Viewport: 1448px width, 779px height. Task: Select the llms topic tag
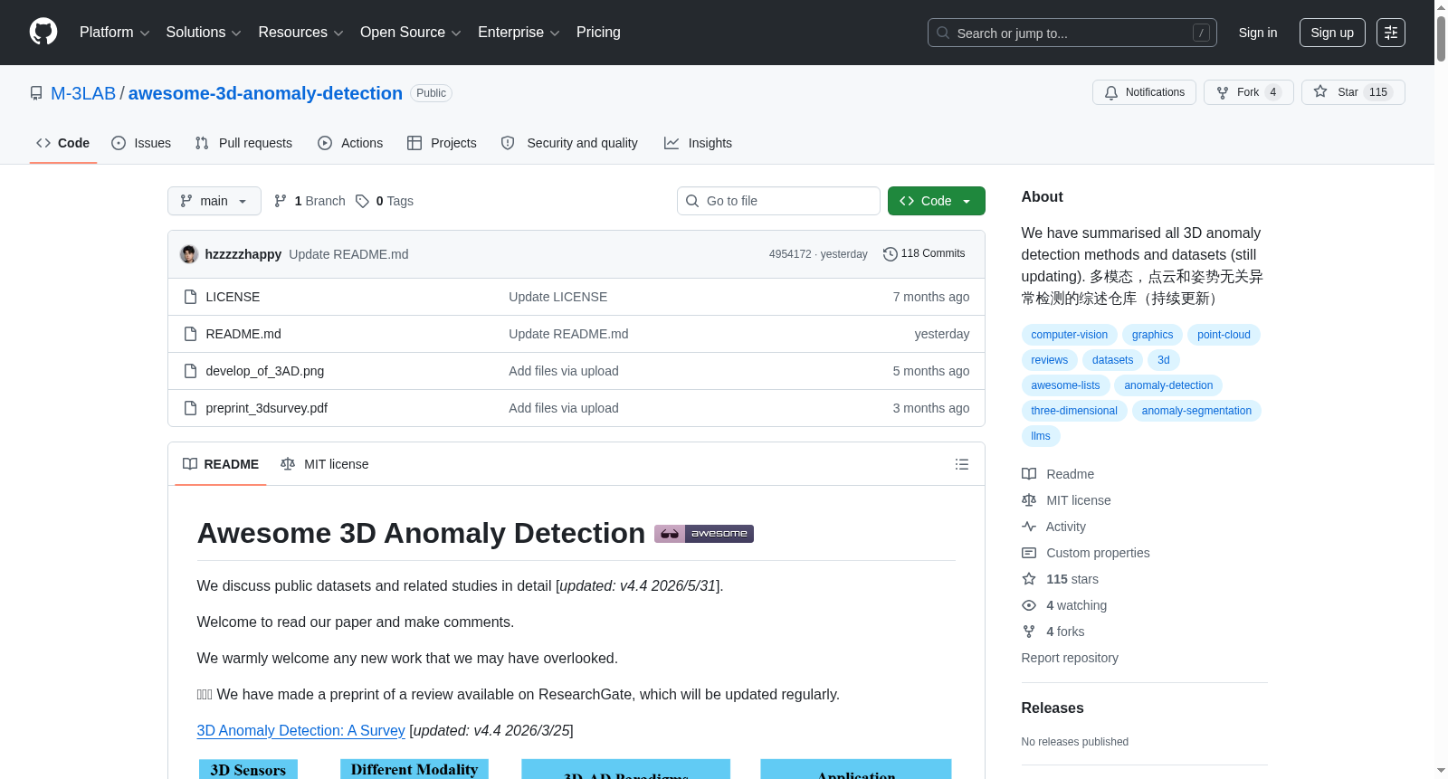pos(1041,436)
